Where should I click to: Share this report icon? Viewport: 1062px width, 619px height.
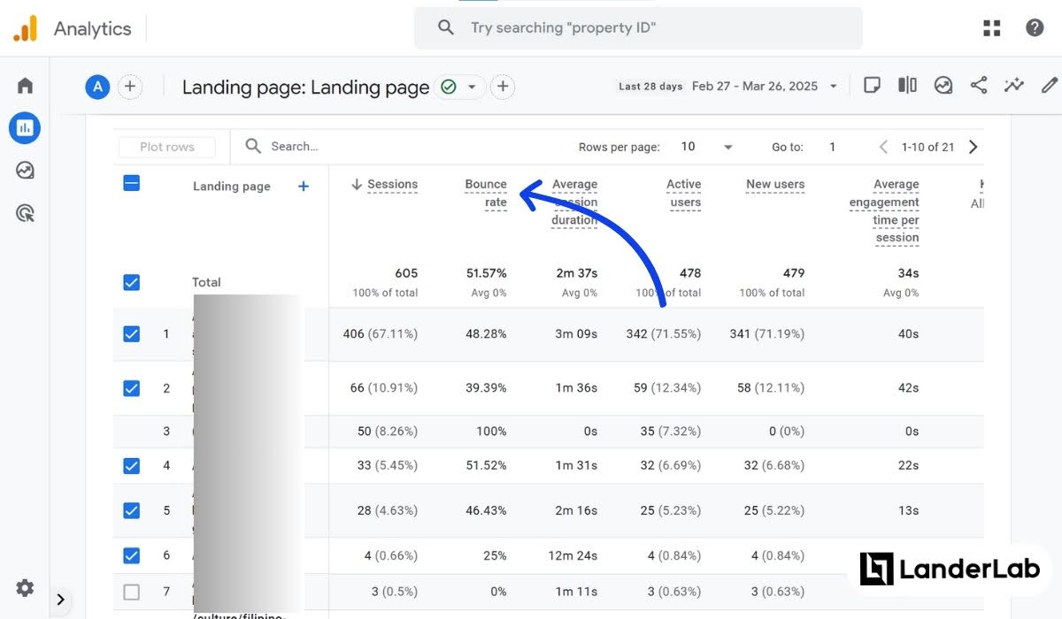[979, 86]
